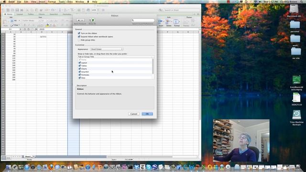The height and width of the screenshot is (172, 306).
Task: Uncheck the Tables tab checkbox
Action: (x=80, y=66)
